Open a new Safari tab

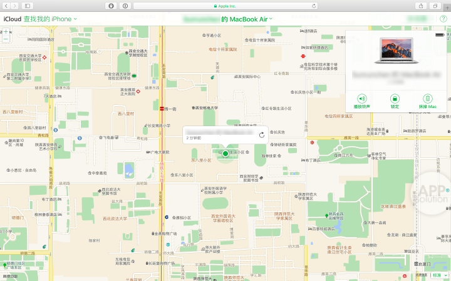(x=447, y=7)
